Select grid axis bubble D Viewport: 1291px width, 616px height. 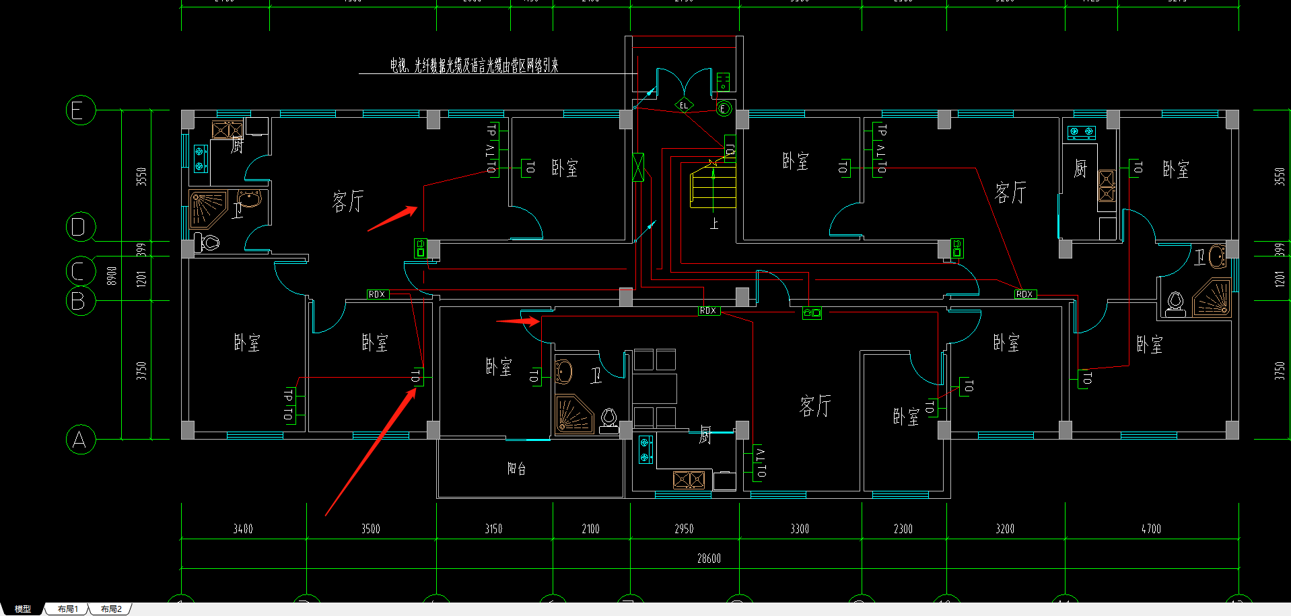tap(81, 227)
